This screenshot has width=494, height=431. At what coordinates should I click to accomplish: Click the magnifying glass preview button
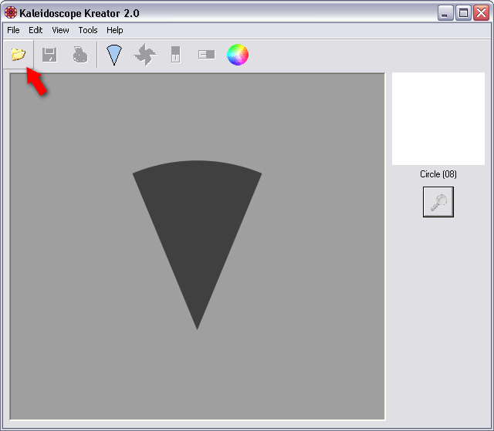[438, 202]
